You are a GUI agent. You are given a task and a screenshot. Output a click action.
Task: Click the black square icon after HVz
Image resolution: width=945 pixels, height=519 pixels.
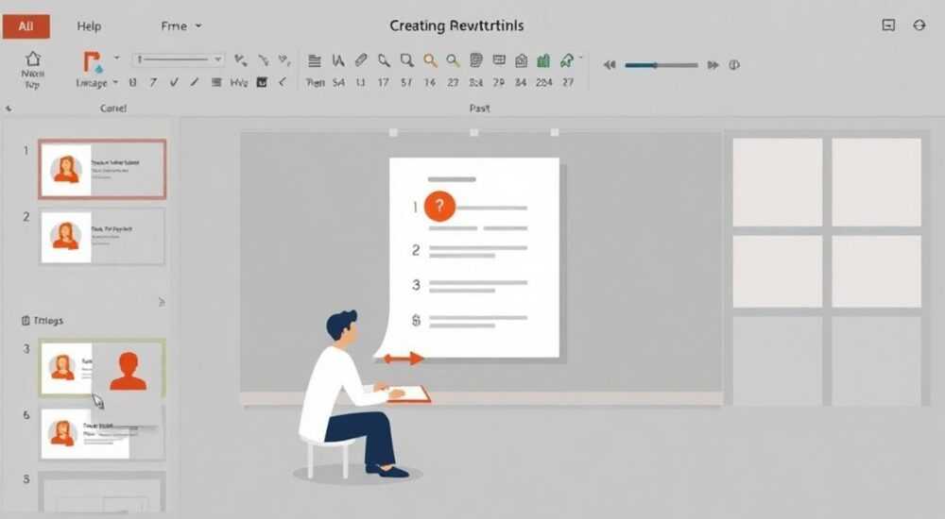click(x=262, y=82)
